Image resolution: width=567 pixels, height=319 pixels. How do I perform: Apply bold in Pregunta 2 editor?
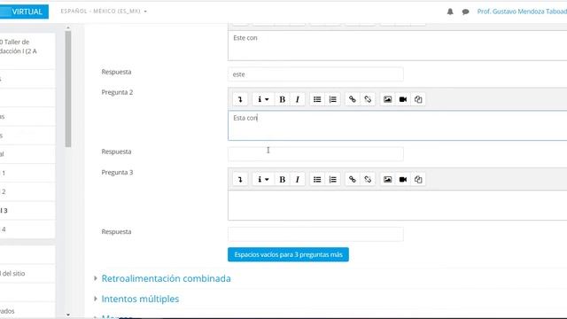[x=283, y=99]
